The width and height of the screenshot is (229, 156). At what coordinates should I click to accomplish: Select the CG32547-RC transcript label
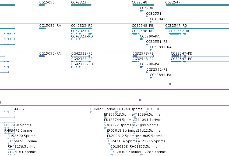click(179, 31)
